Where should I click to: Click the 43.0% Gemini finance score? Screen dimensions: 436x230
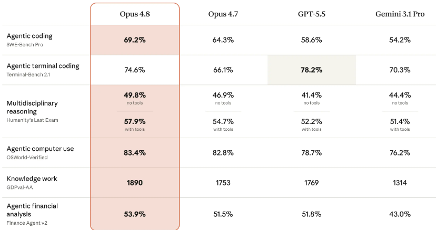coord(400,214)
